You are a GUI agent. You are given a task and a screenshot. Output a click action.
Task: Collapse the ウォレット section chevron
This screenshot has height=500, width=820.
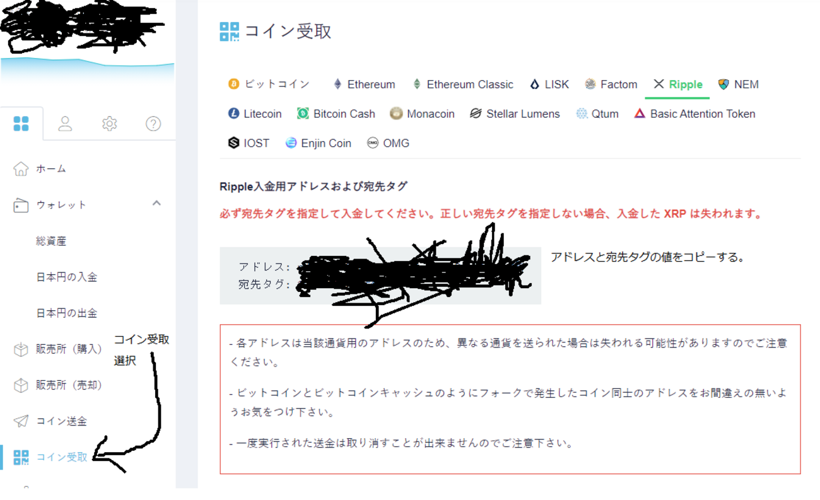point(155,204)
